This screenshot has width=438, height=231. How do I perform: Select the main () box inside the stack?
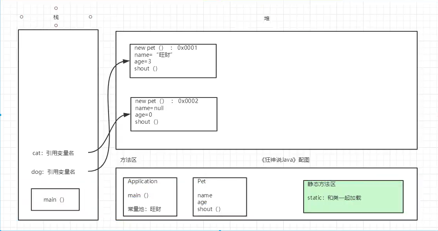(55, 199)
